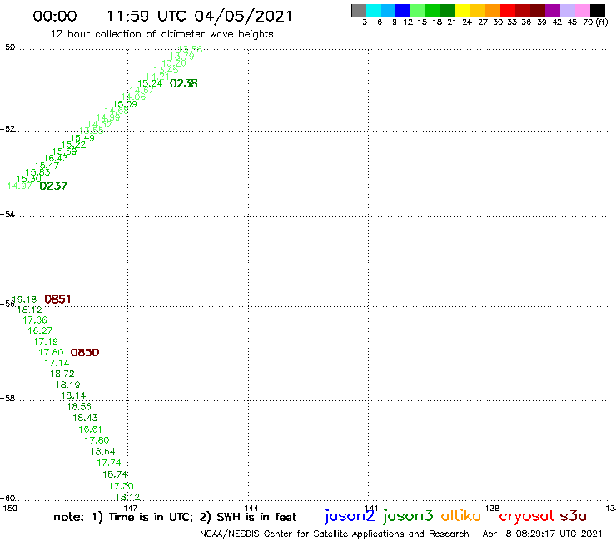Click the bright red swatch in the legend
This screenshot has width=616, height=541.
[508, 10]
